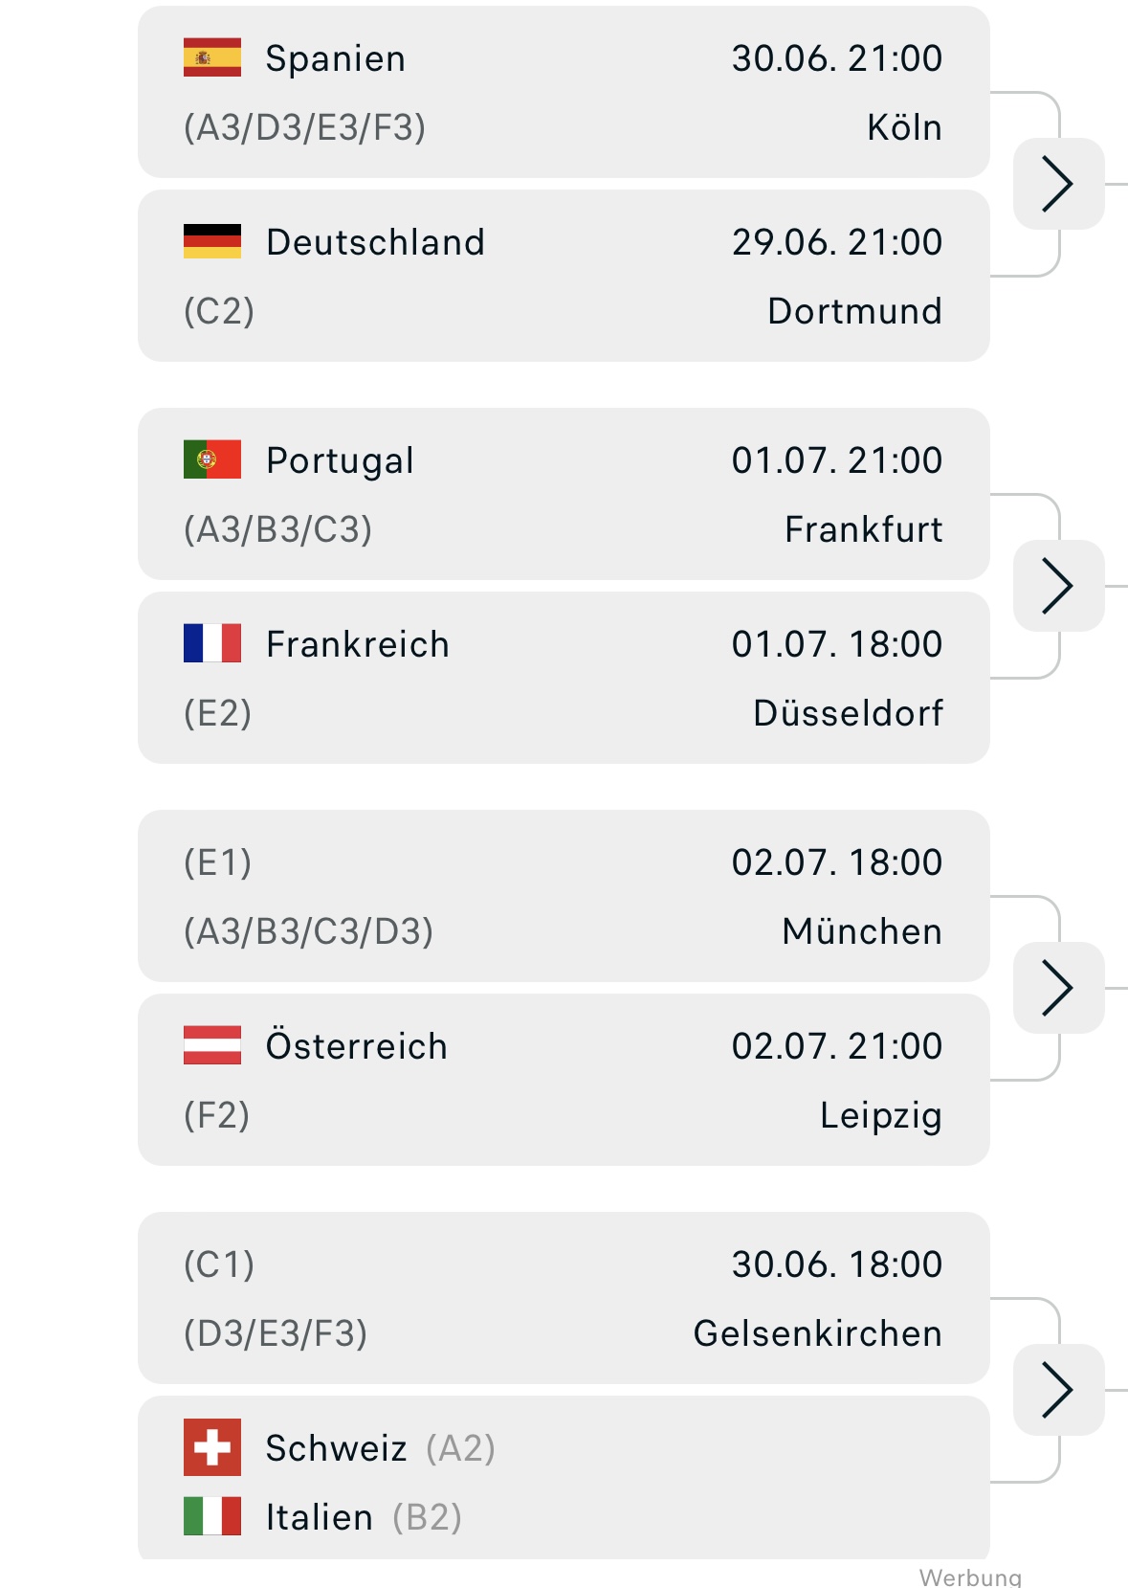
Task: Tap the Switzerland flag icon
Action: pos(212,1447)
